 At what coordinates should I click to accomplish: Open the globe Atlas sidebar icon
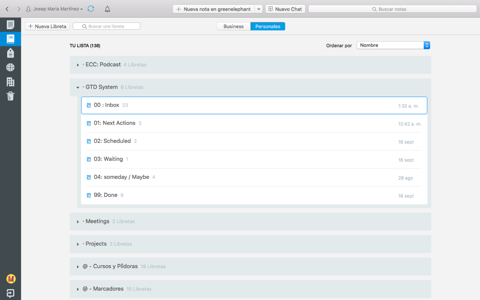pyautogui.click(x=10, y=67)
